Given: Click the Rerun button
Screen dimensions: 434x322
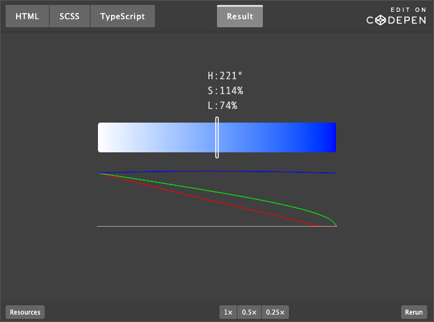Looking at the screenshot, I should pyautogui.click(x=414, y=312).
